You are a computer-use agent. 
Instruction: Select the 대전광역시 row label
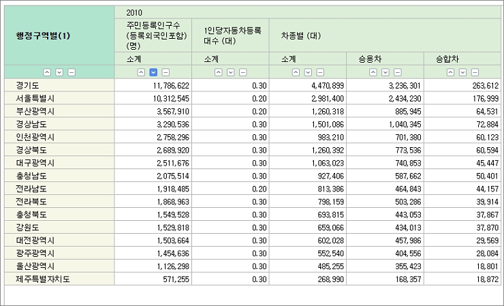35,241
